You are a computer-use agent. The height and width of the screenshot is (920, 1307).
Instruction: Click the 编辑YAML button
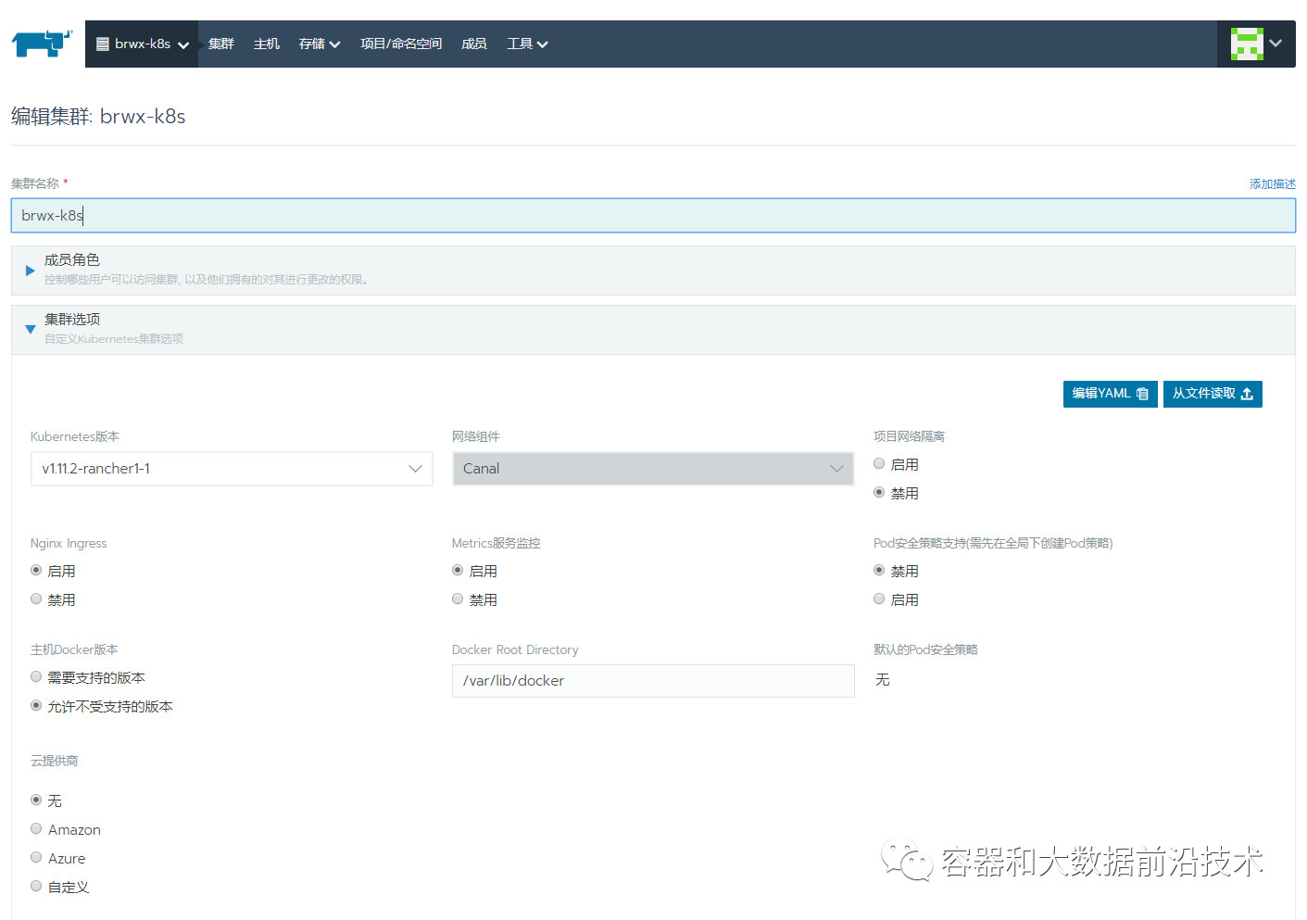(1110, 394)
